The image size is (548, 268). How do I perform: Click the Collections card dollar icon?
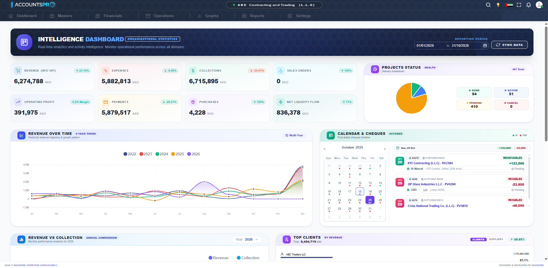(193, 71)
